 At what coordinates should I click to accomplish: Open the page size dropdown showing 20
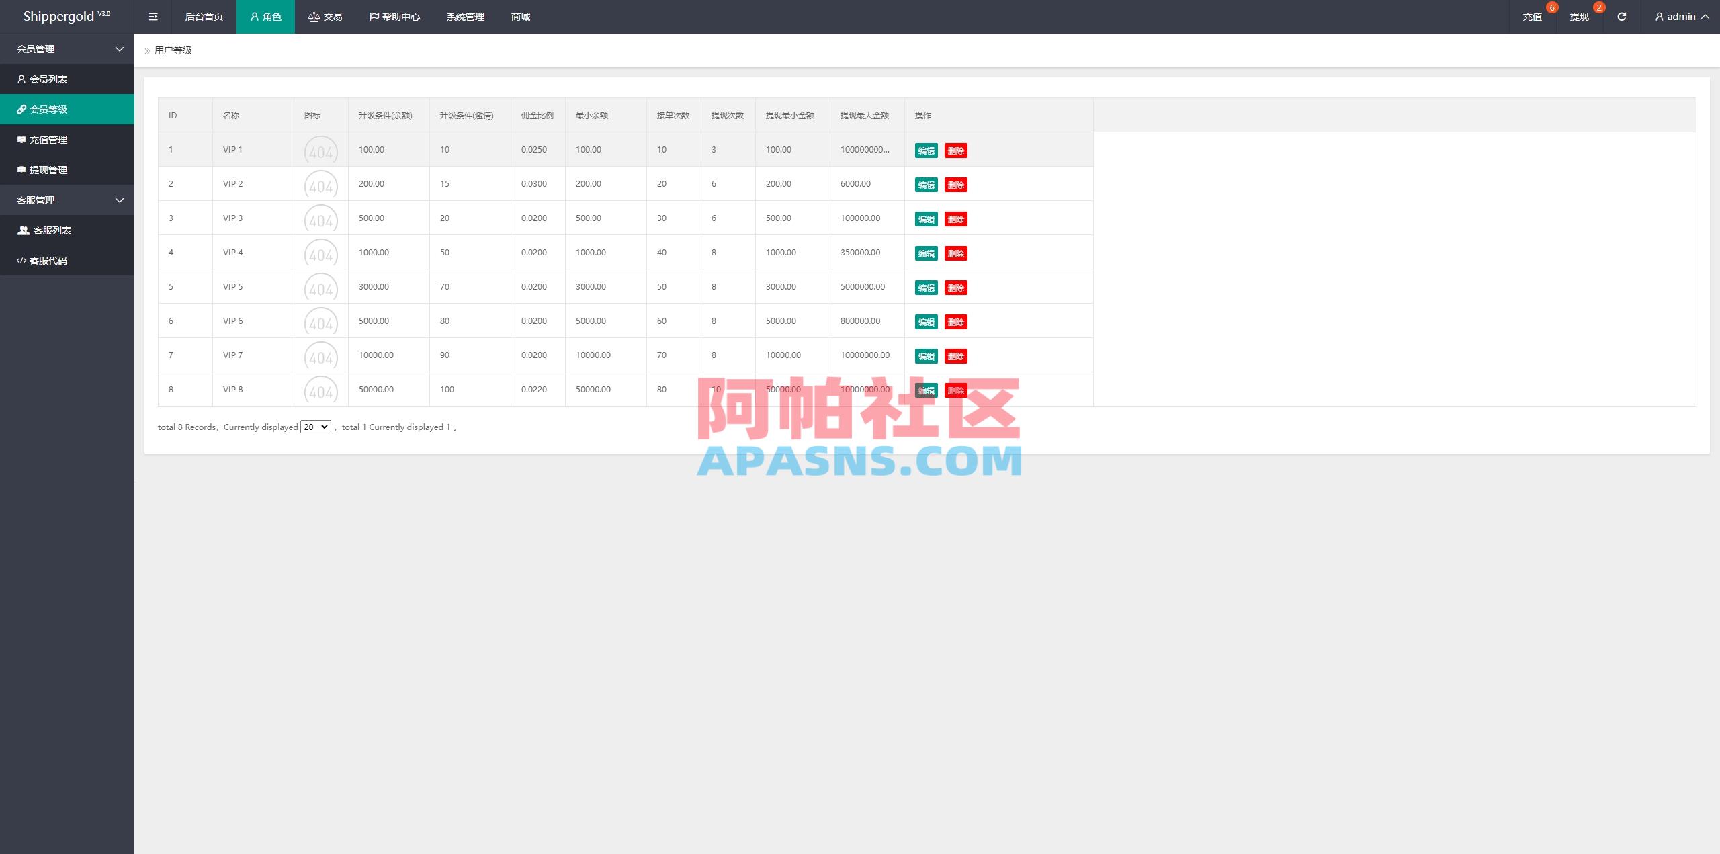point(315,427)
